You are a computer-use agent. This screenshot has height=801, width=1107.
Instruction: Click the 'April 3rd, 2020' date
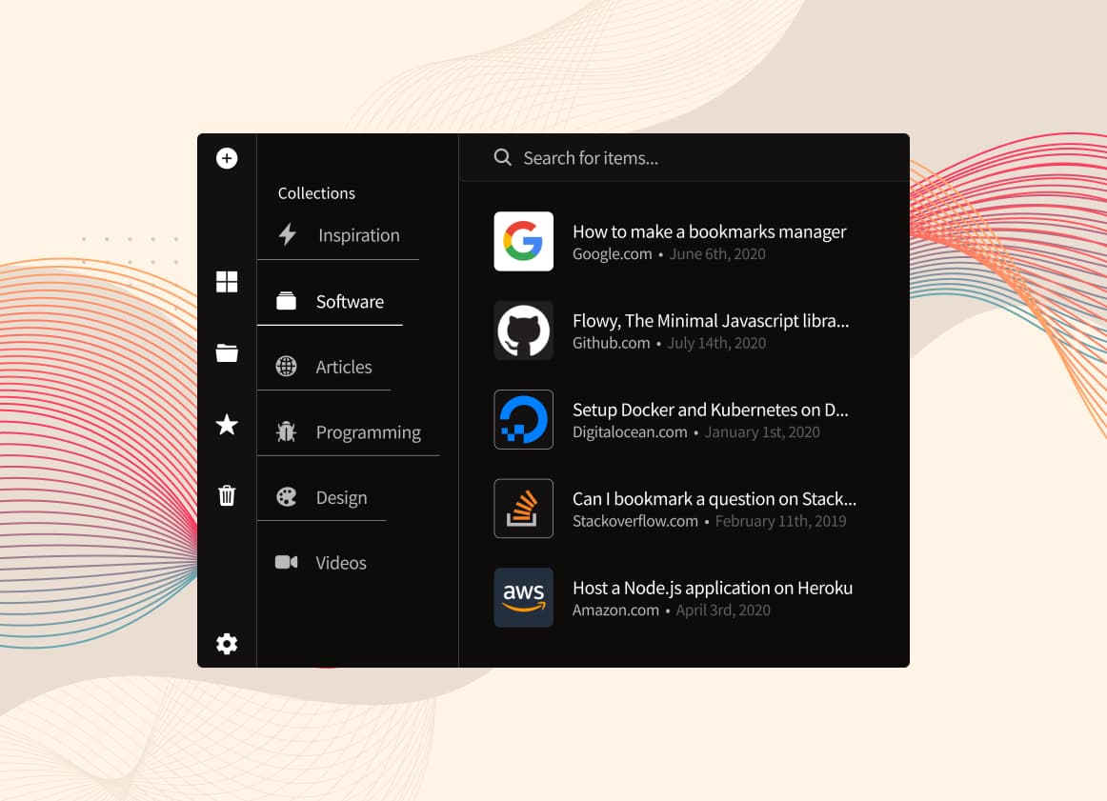[x=723, y=610]
